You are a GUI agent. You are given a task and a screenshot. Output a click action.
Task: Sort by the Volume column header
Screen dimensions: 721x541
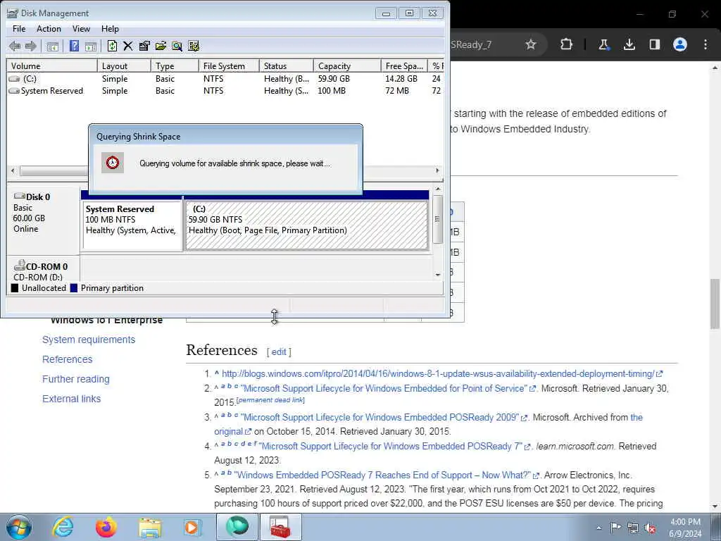tap(52, 66)
